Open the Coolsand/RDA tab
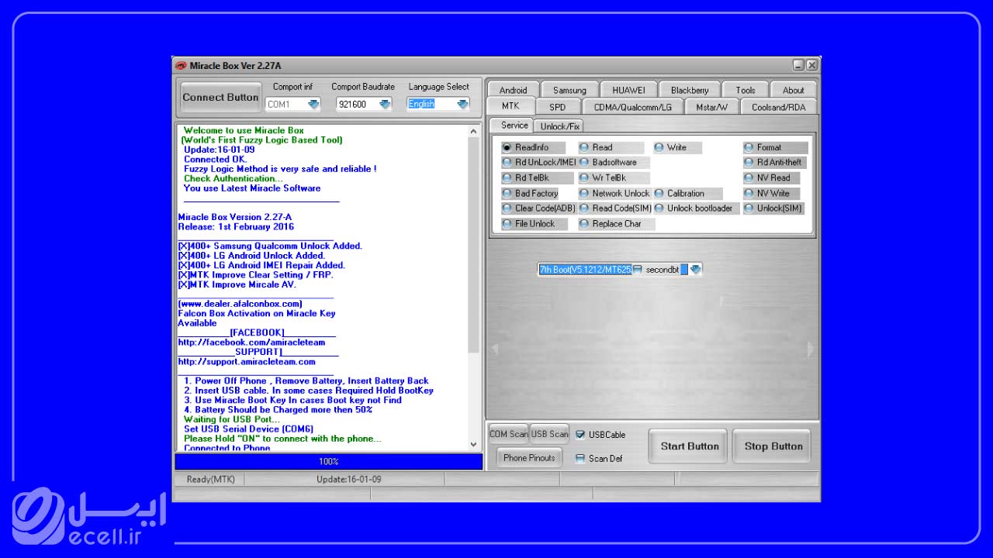This screenshot has width=993, height=558. (x=779, y=107)
